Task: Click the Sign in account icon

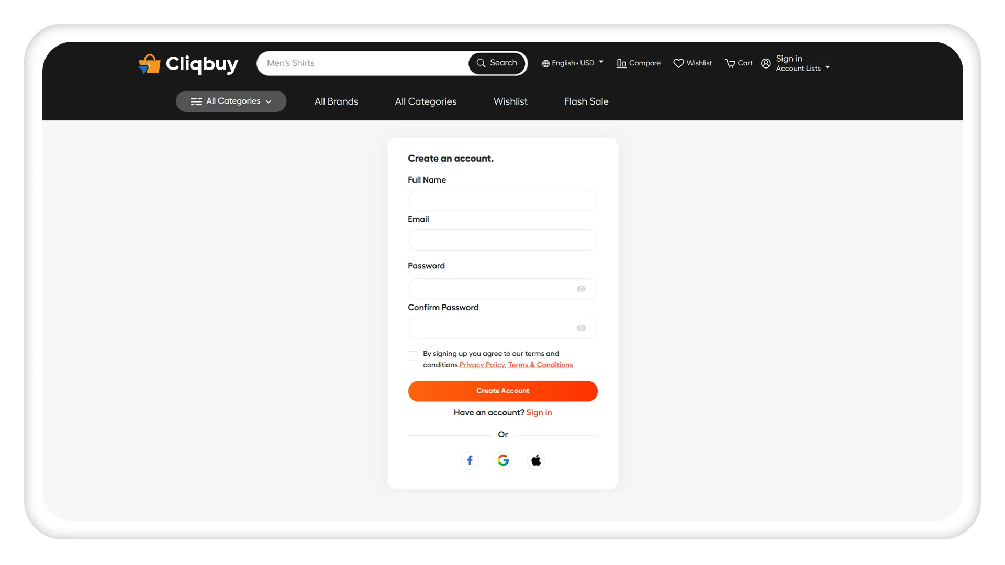Action: 765,63
